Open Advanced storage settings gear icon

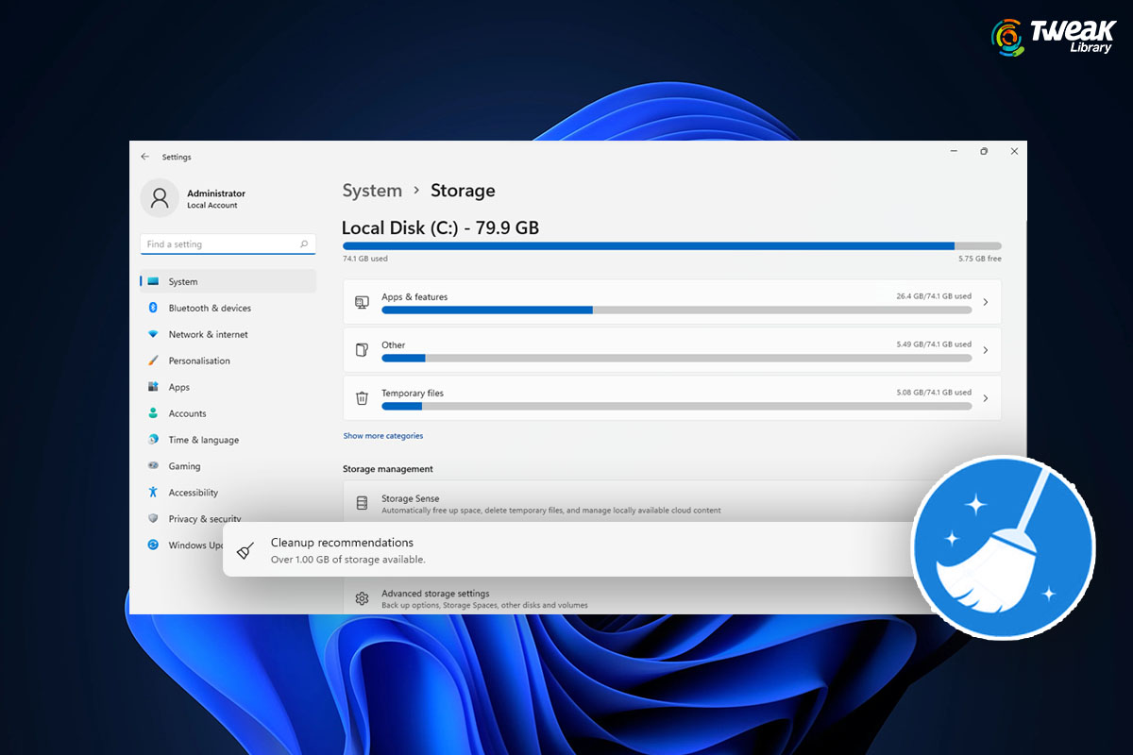pyautogui.click(x=362, y=598)
